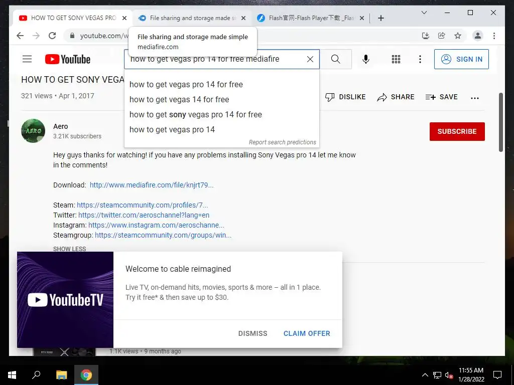The width and height of the screenshot is (514, 385).
Task: Clear the YouTube search box text
Action: (x=310, y=59)
